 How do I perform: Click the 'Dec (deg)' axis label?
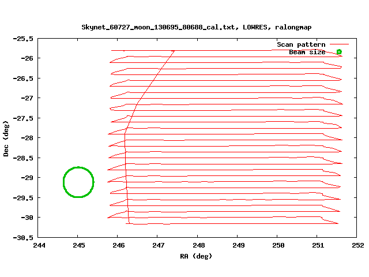[6, 138]
